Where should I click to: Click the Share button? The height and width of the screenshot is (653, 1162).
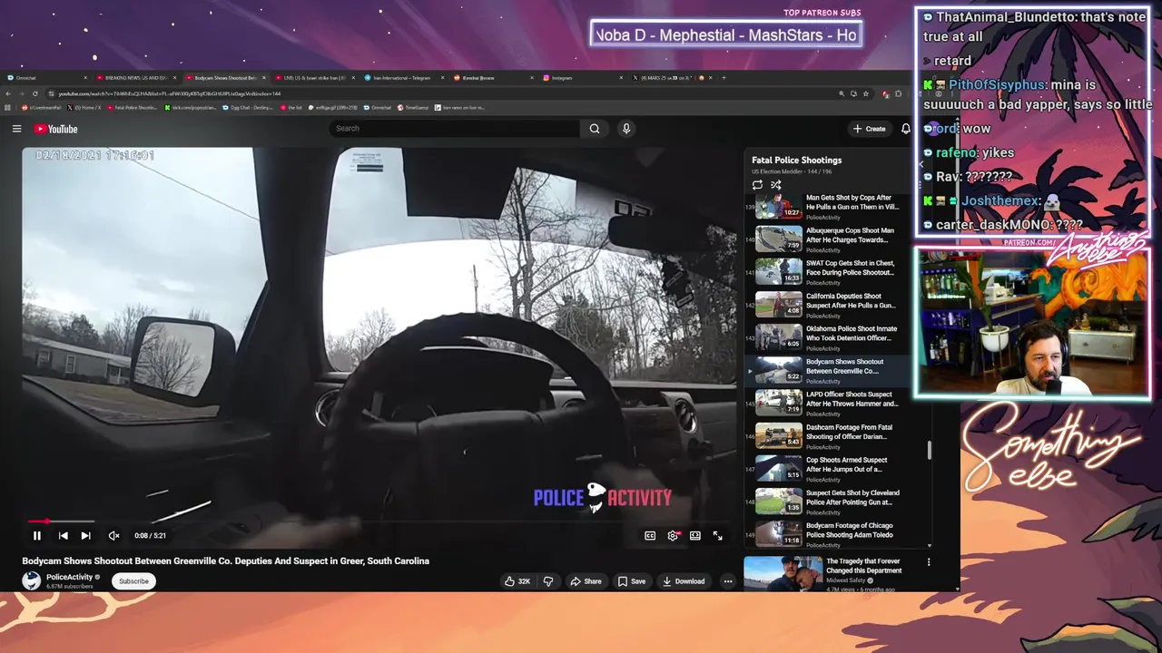586,581
